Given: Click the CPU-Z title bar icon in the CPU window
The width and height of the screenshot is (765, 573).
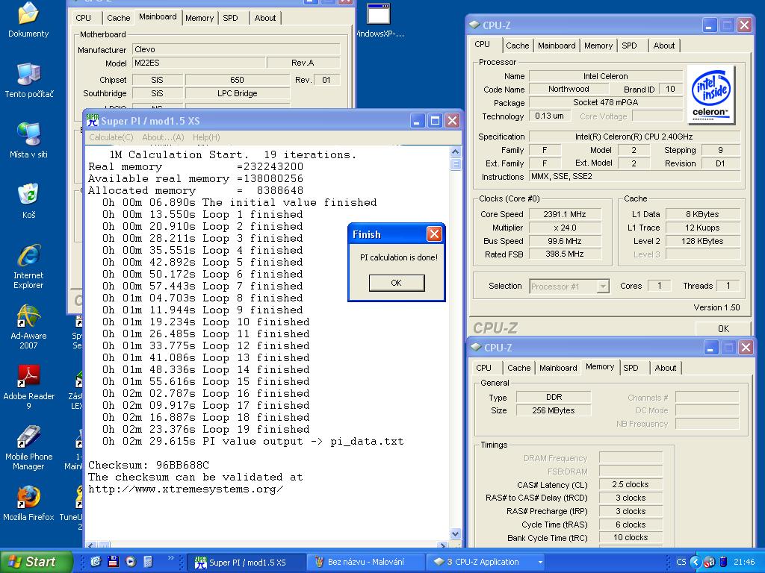Looking at the screenshot, I should click(474, 25).
